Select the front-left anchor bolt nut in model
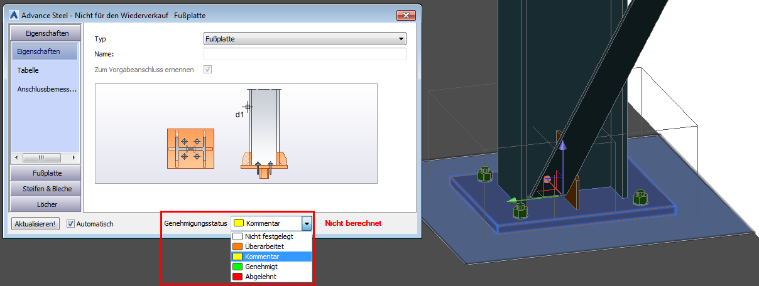This screenshot has height=286, width=759. [521, 209]
